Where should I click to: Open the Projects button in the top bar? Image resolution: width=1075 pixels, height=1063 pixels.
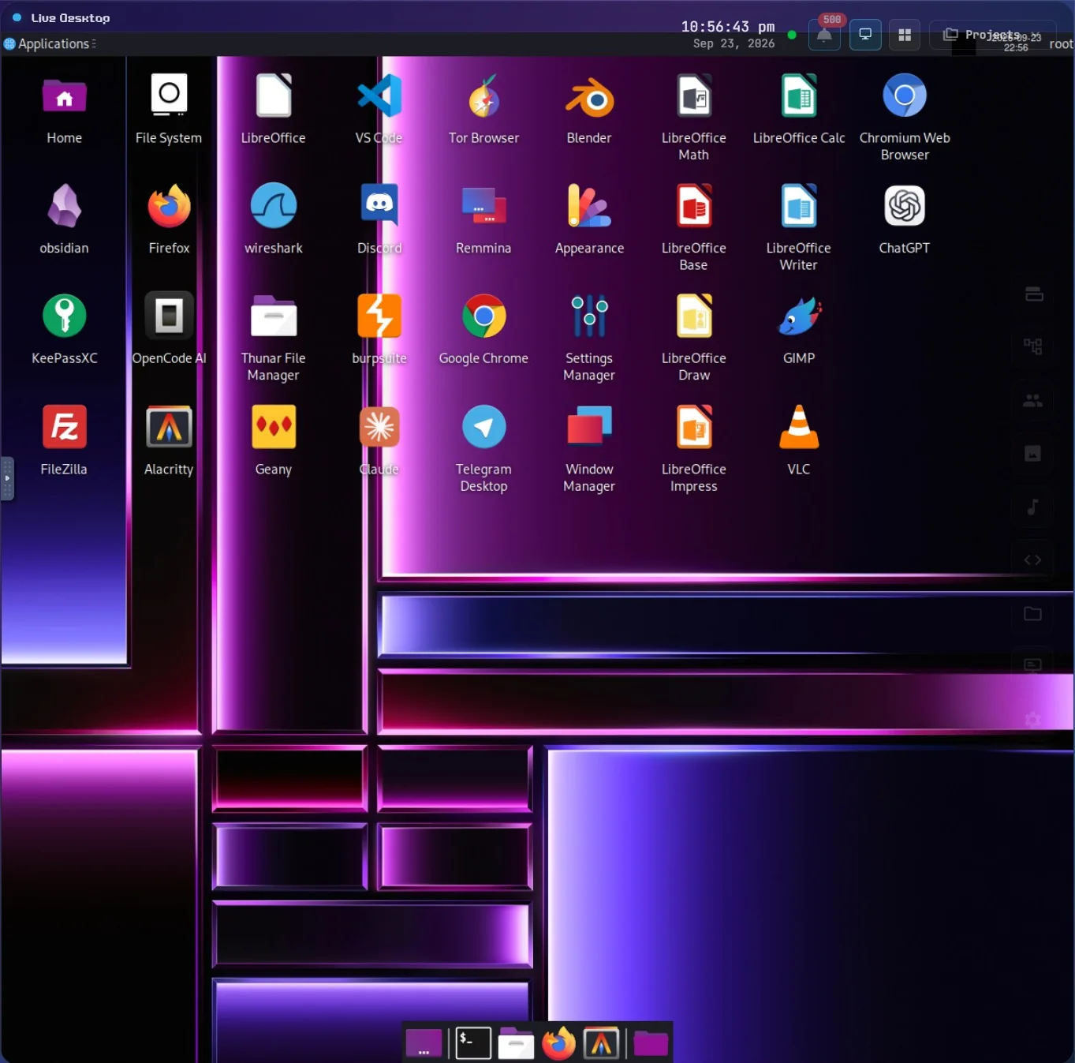[992, 35]
